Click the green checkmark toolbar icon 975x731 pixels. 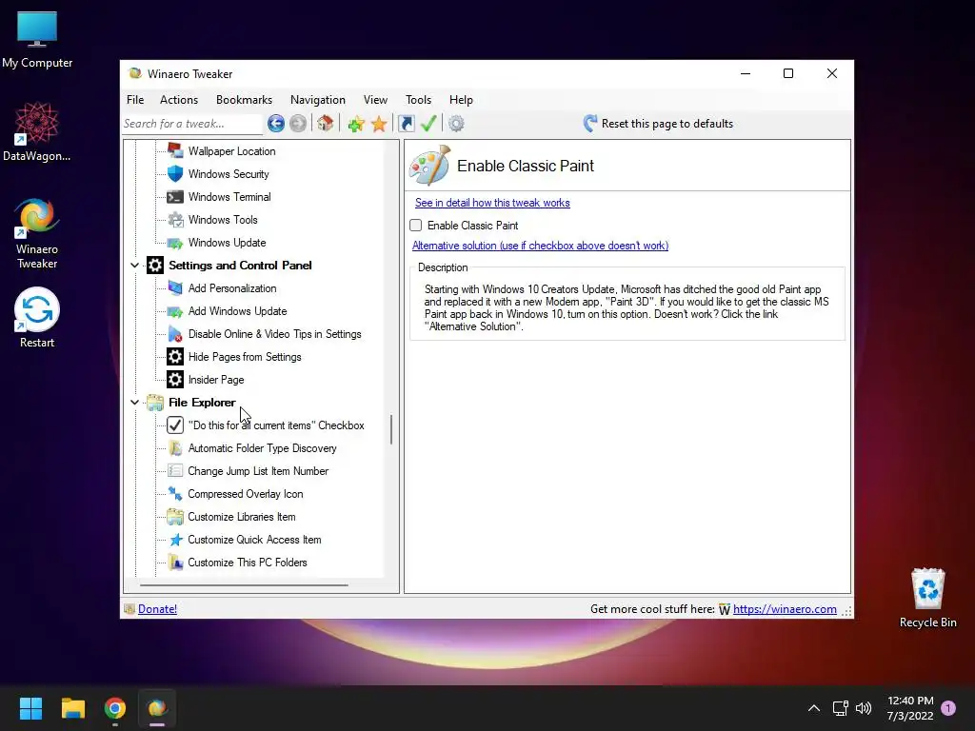point(428,124)
